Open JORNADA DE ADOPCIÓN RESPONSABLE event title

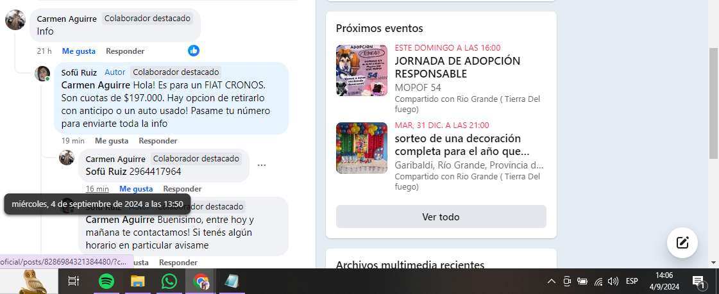[457, 67]
